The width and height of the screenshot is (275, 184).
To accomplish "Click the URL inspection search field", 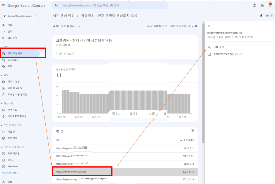I will pyautogui.click(x=110, y=5).
